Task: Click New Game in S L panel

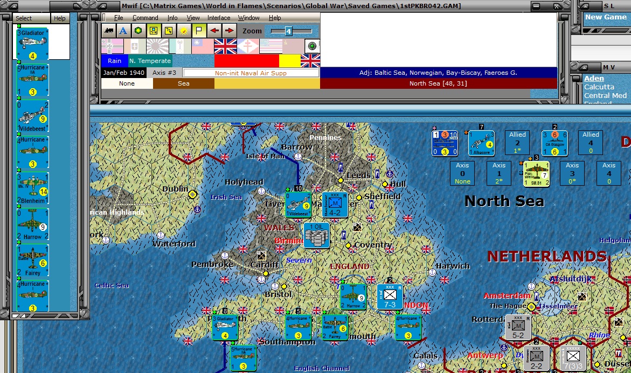Action: click(x=606, y=17)
